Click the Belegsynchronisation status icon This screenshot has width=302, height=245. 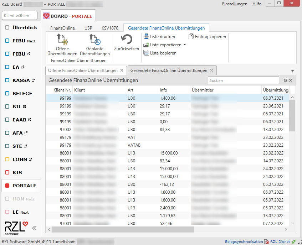[266, 242]
